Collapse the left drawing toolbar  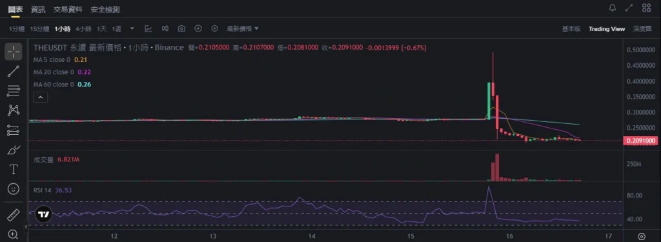[26, 227]
